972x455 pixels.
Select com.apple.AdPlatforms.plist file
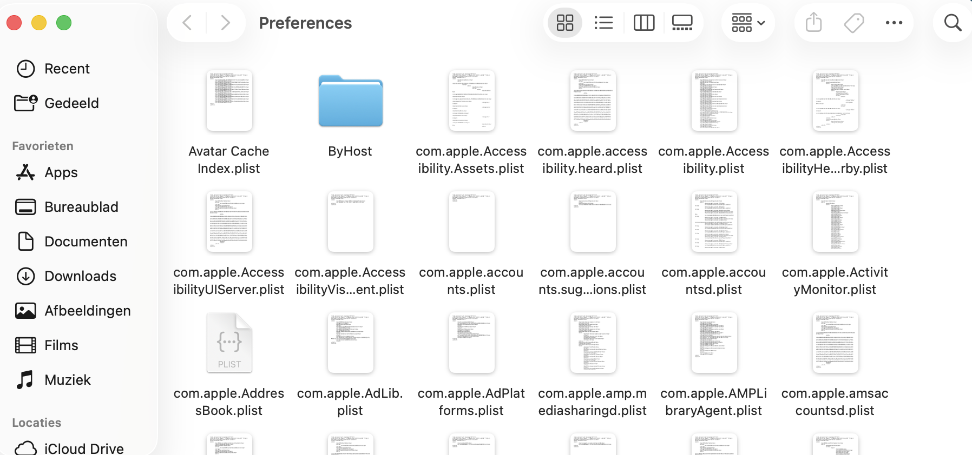pyautogui.click(x=471, y=343)
